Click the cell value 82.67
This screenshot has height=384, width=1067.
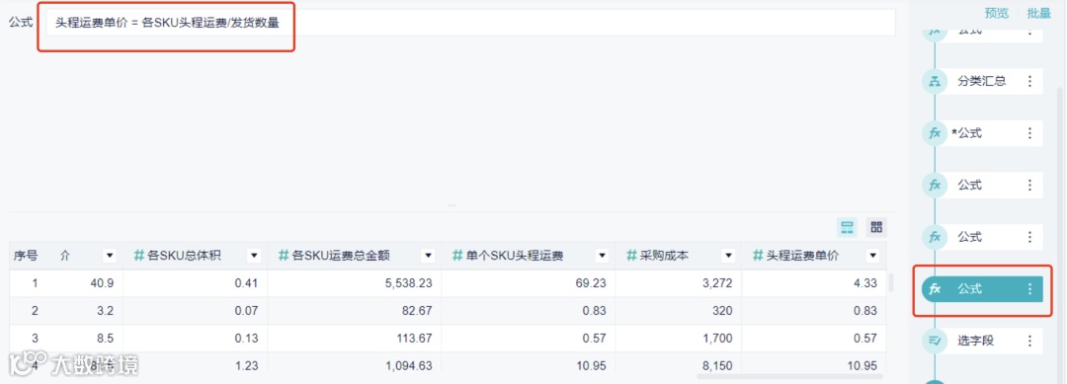tap(416, 311)
